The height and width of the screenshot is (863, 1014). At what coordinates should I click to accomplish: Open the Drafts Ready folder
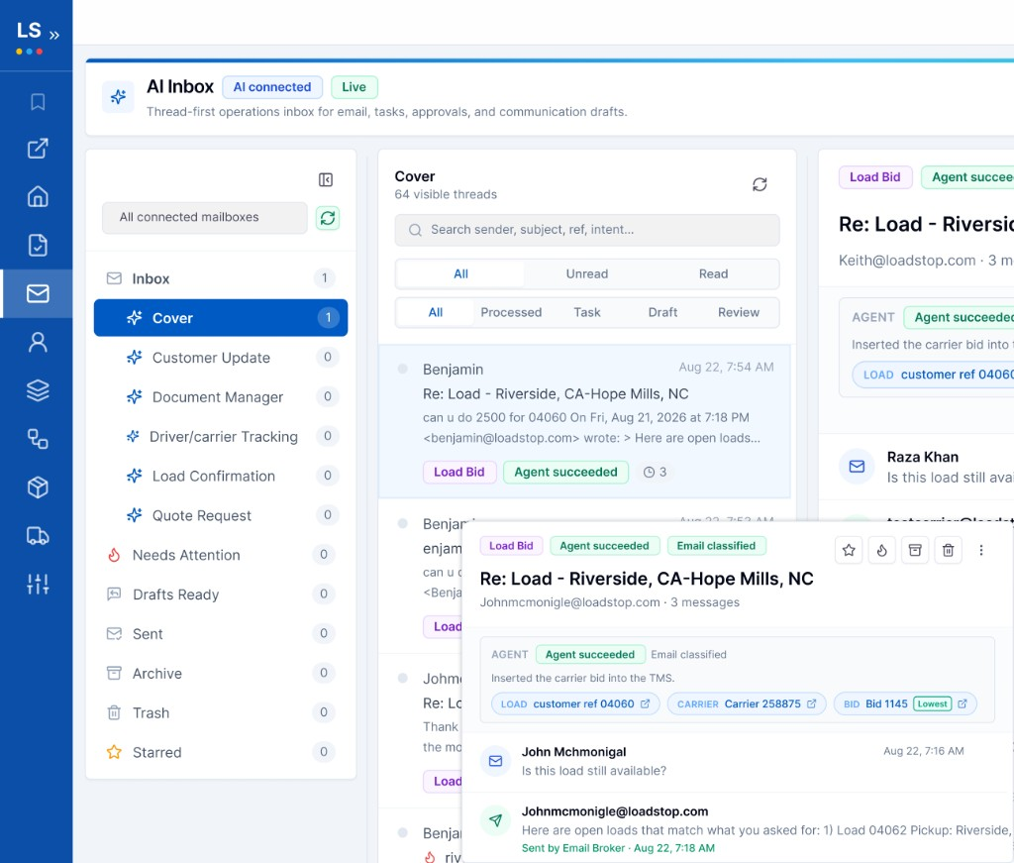(221, 593)
